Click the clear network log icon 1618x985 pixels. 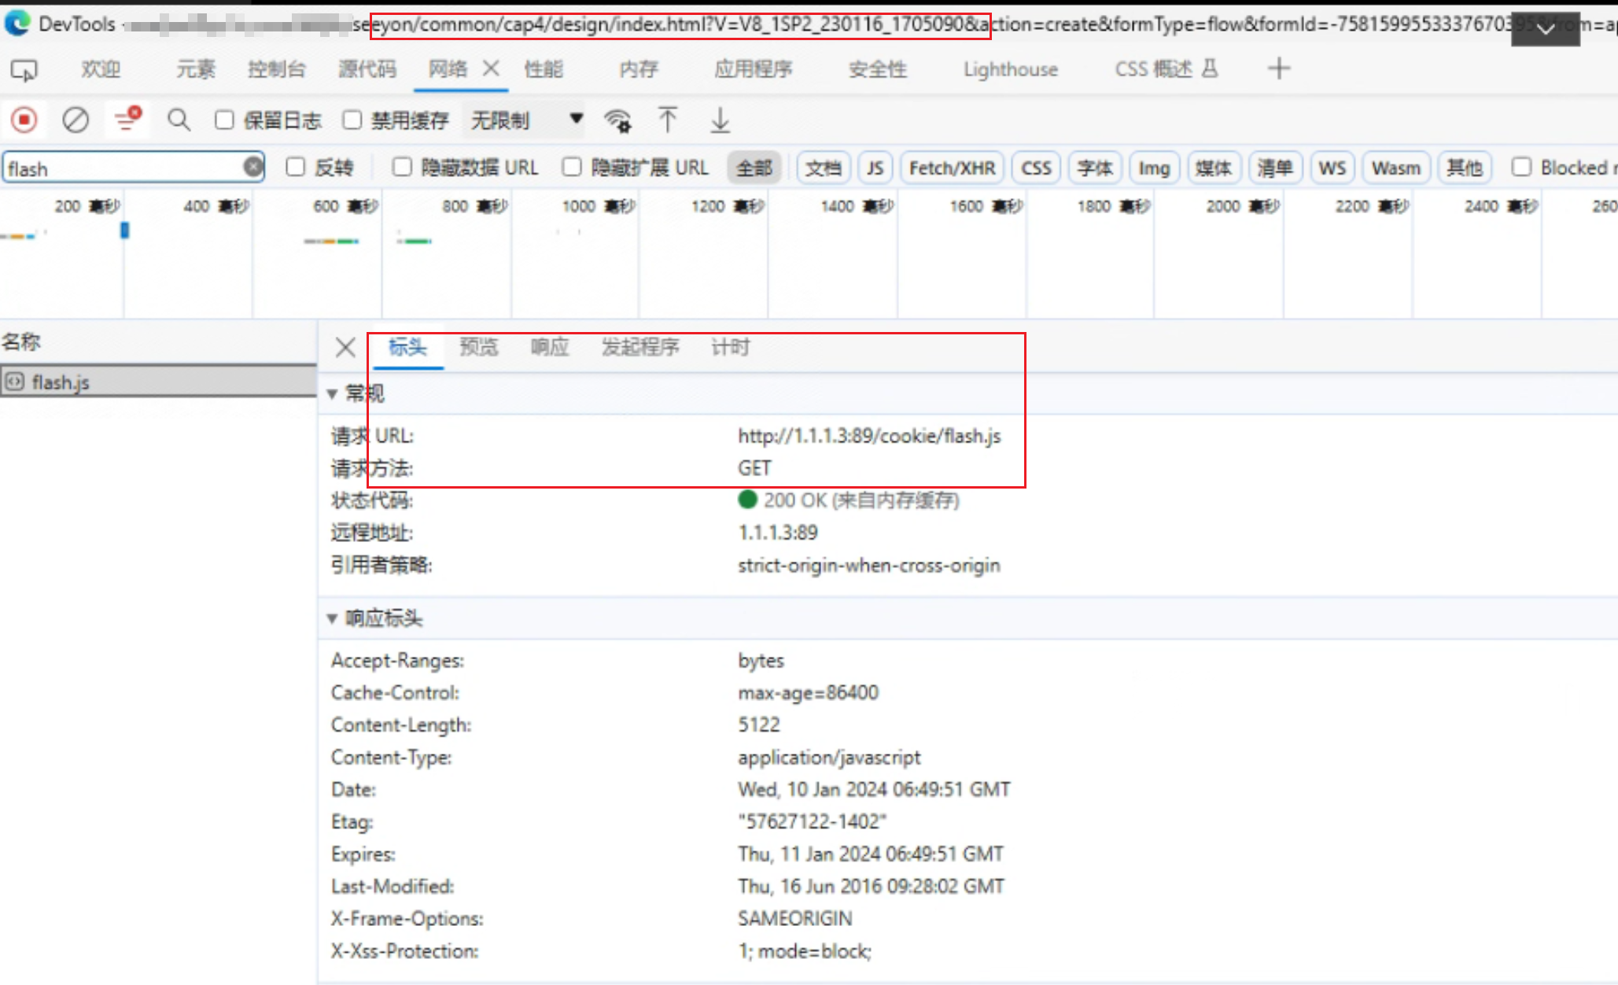point(76,120)
